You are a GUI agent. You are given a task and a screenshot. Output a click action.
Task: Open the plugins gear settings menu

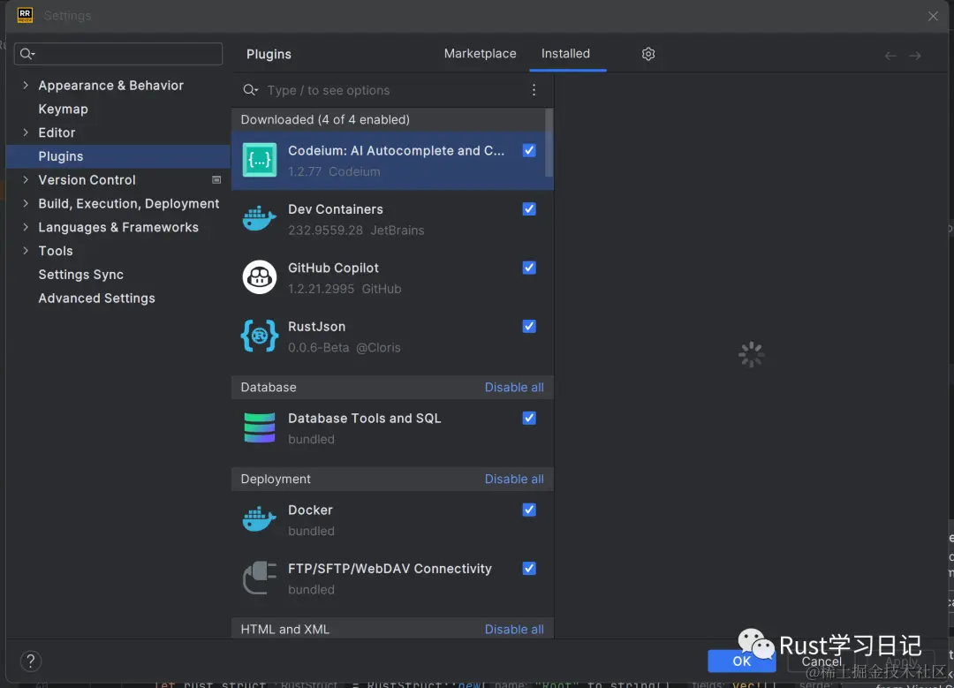648,54
